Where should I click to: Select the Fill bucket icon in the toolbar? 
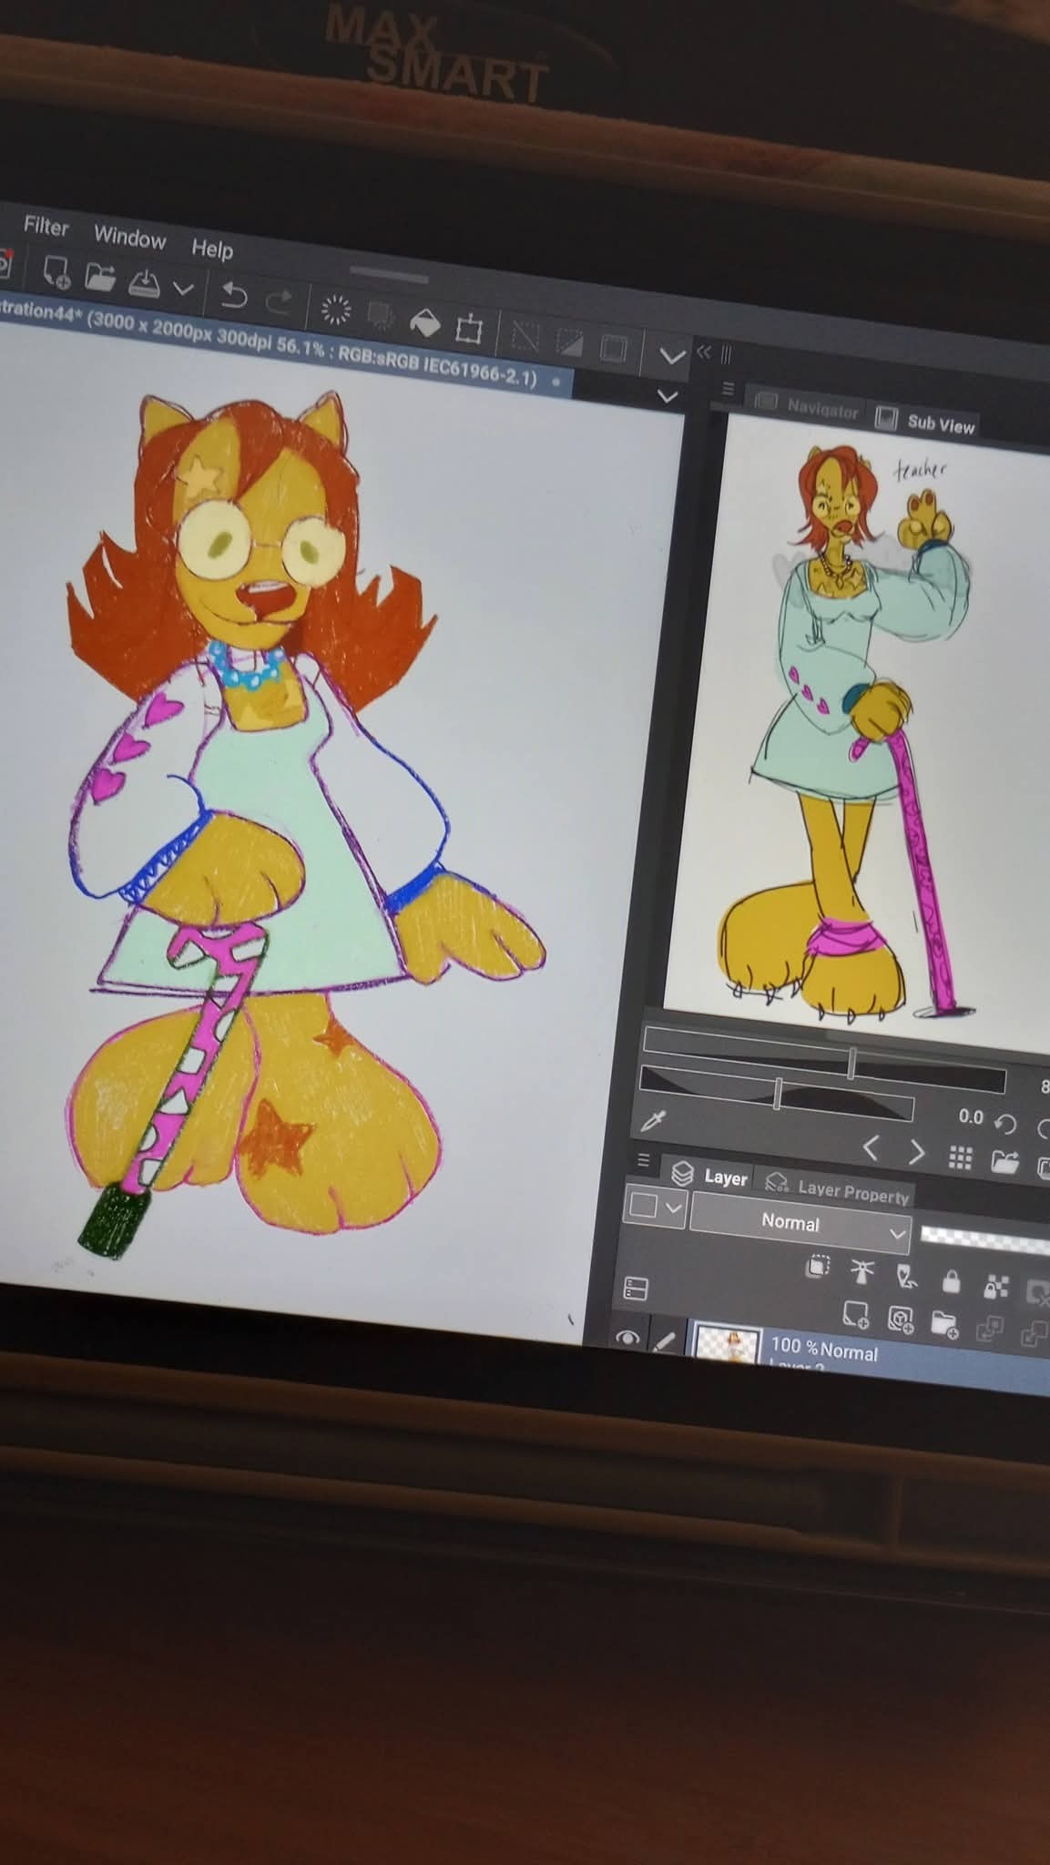click(424, 322)
